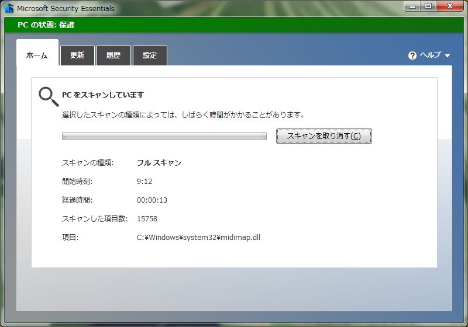Click the scan type value フル スキャン
468x327 pixels.
159,163
